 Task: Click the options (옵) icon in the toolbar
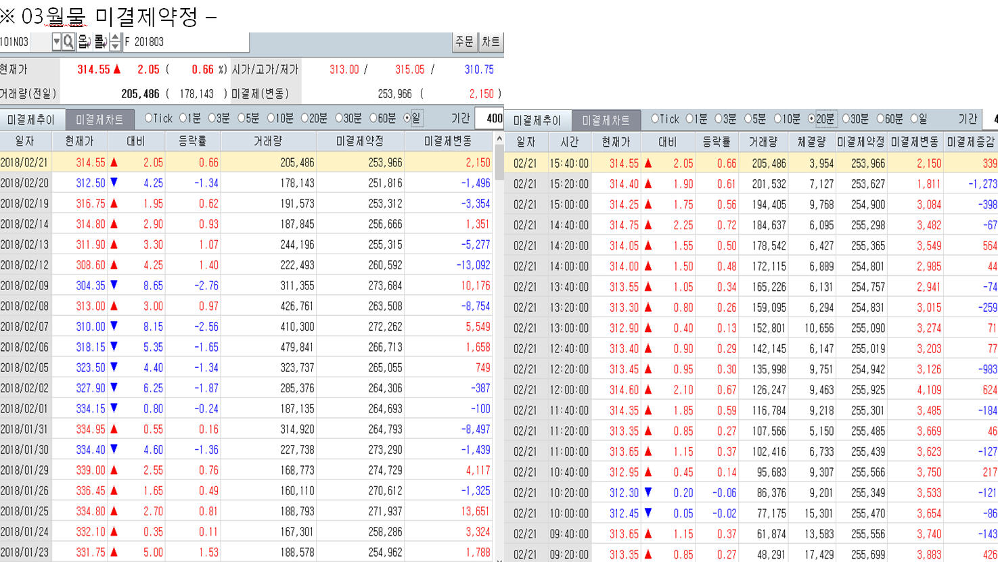[84, 42]
